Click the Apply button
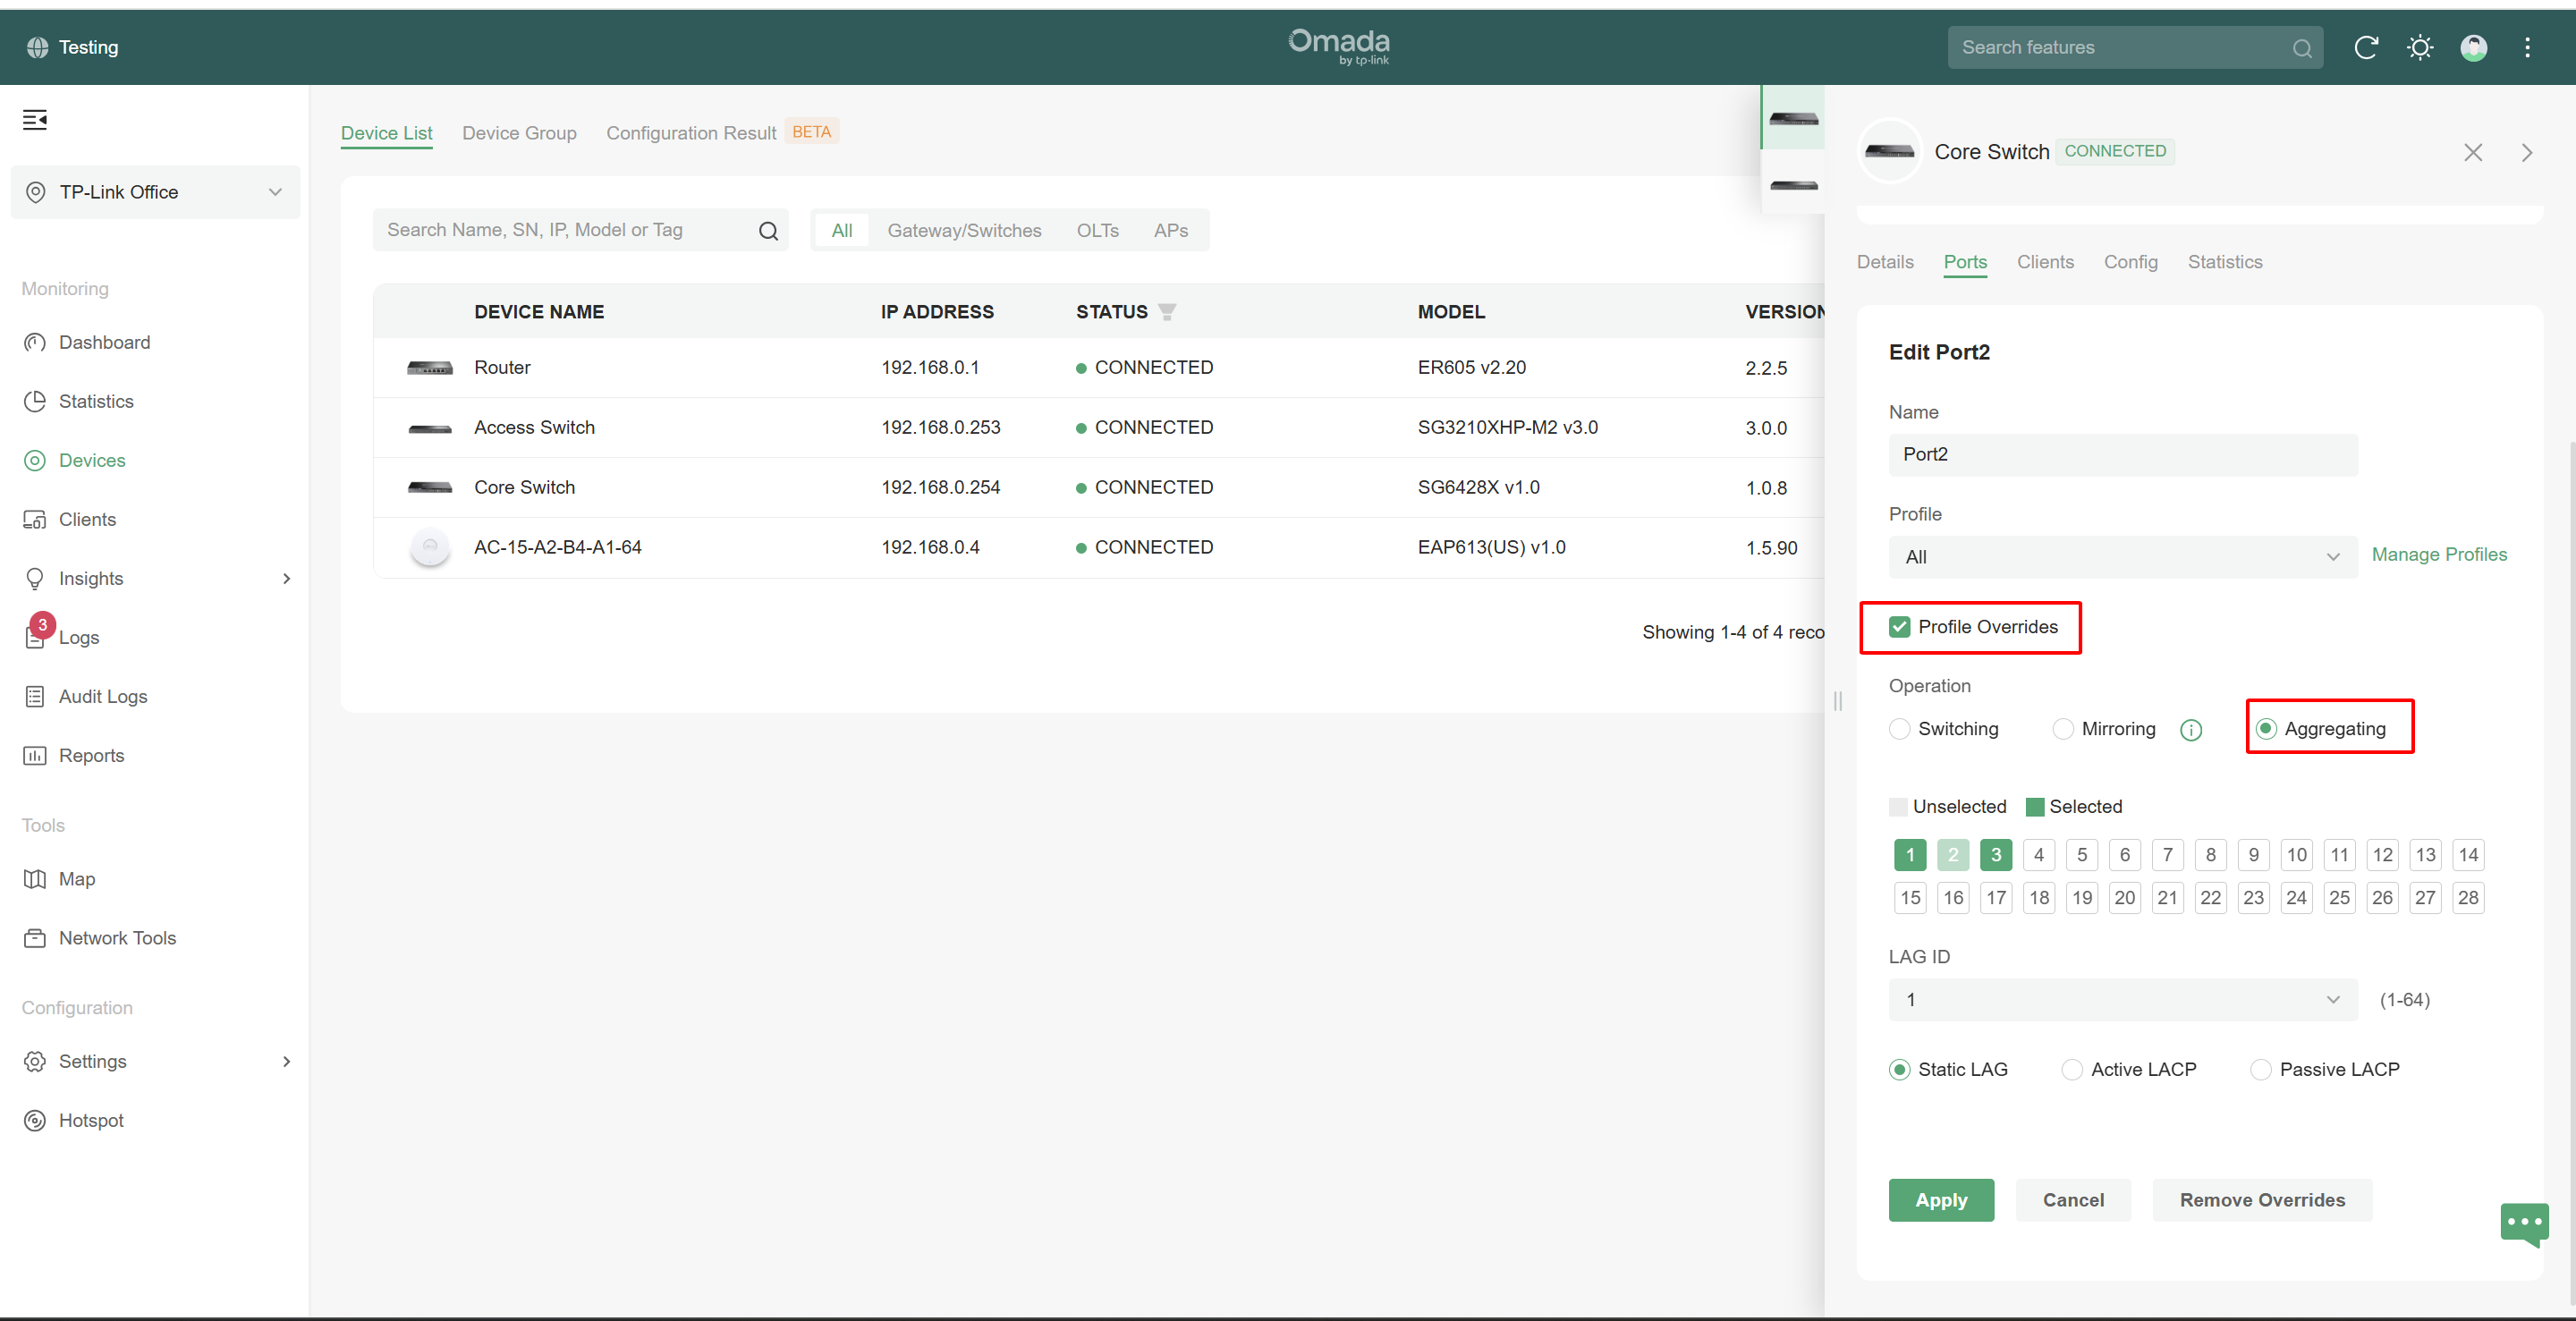 click(x=1940, y=1200)
